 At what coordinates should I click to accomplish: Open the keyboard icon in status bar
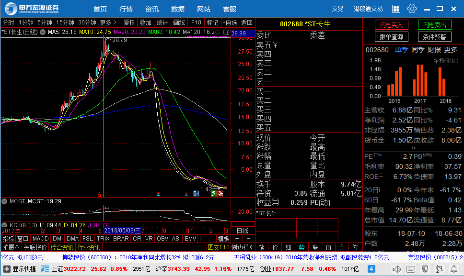pos(411,269)
